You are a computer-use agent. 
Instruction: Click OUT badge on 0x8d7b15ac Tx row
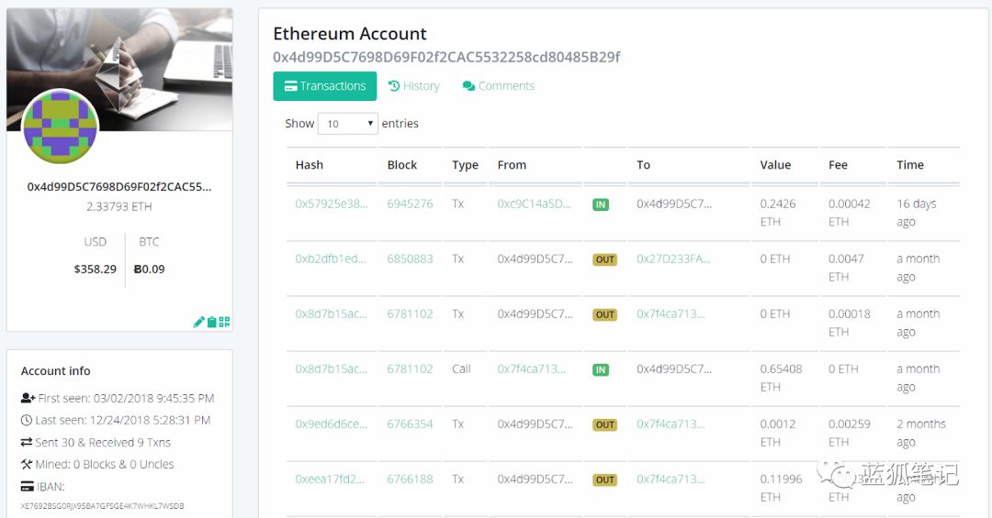pyautogui.click(x=604, y=314)
